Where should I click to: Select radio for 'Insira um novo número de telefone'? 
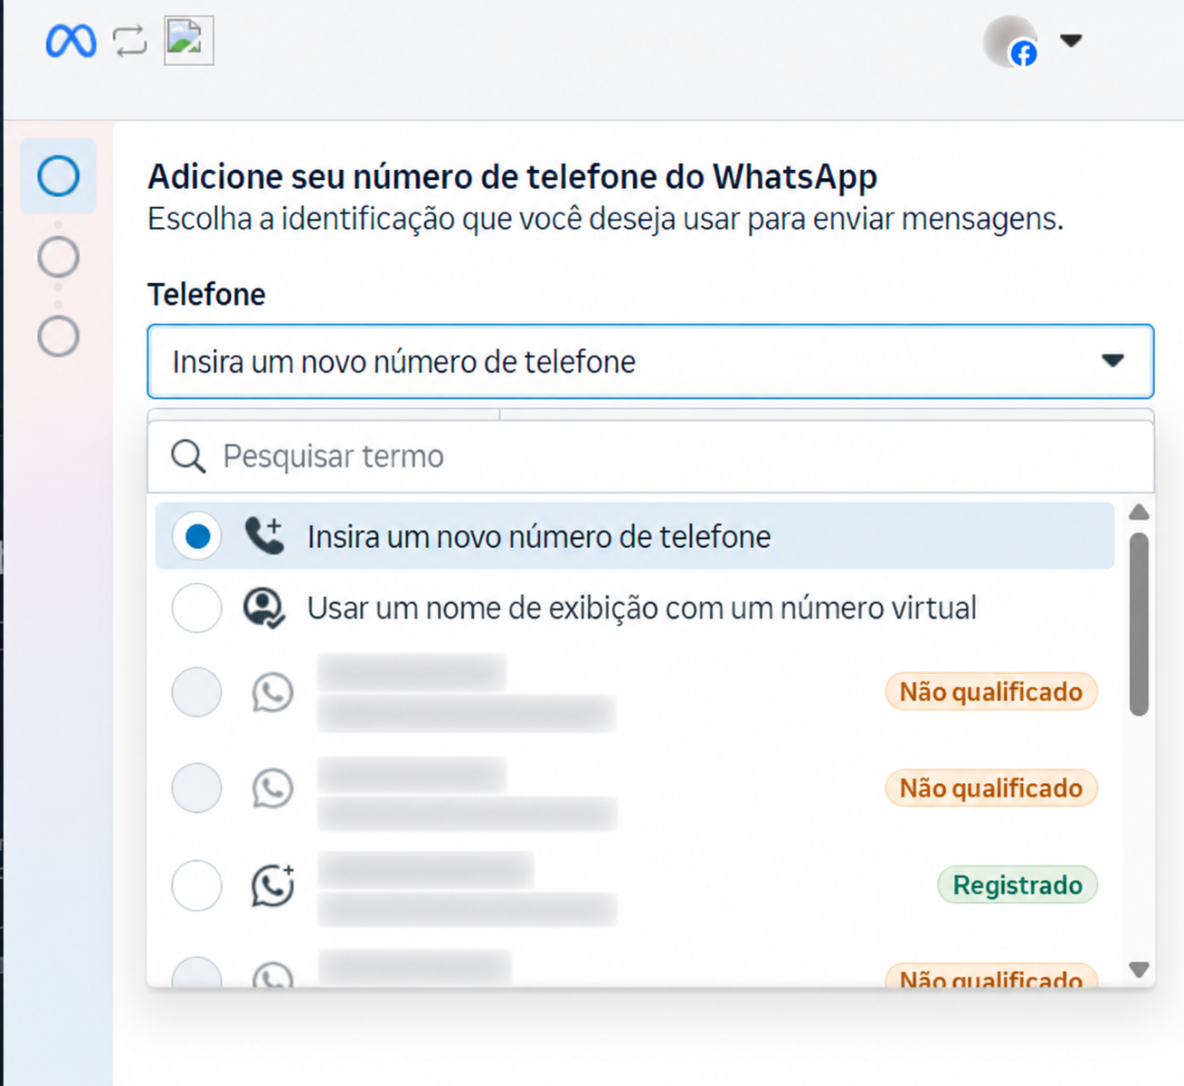[197, 536]
